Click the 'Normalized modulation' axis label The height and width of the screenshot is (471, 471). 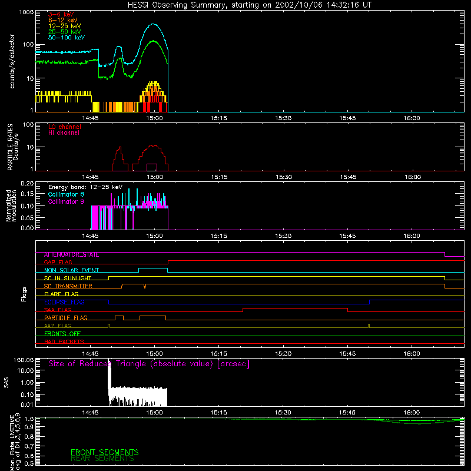(x=11, y=205)
